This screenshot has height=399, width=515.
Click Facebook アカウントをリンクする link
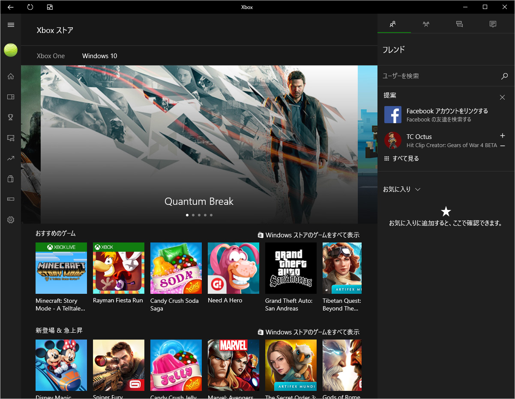click(447, 111)
